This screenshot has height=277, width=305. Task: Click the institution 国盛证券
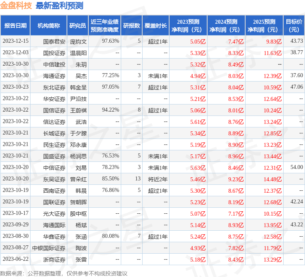pos(54,156)
